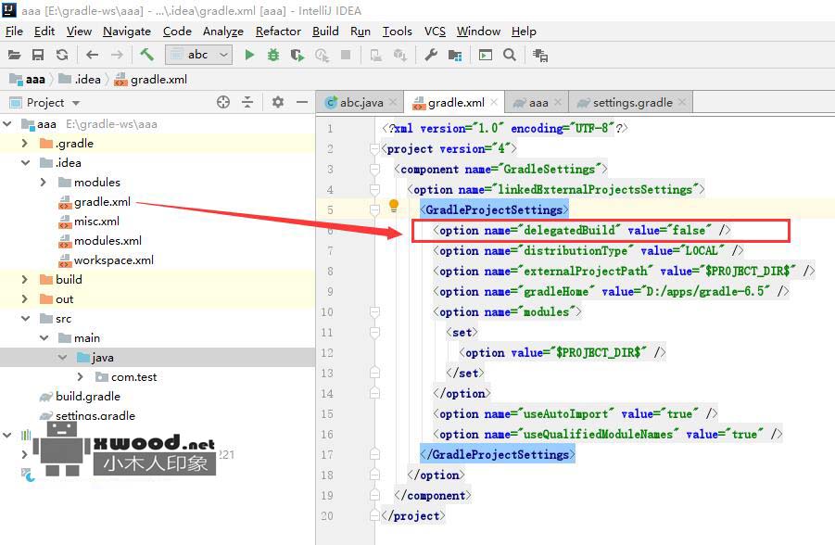Open Search Everywhere magnifier icon

(510, 55)
